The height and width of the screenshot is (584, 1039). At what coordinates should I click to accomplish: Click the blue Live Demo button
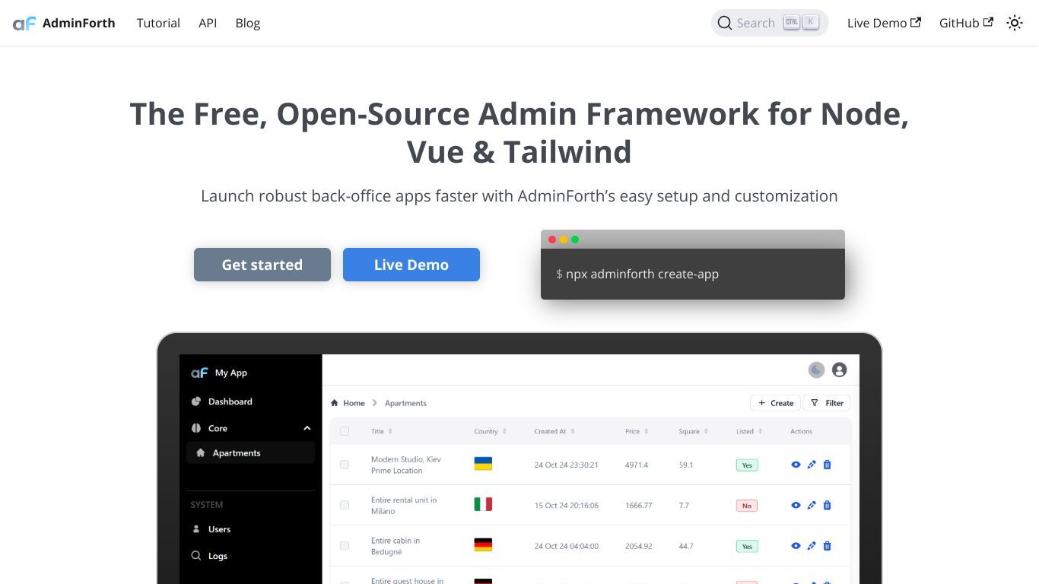coord(411,265)
